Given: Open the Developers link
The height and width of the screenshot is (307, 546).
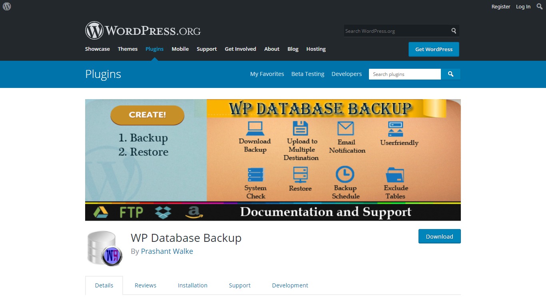Looking at the screenshot, I should [347, 74].
